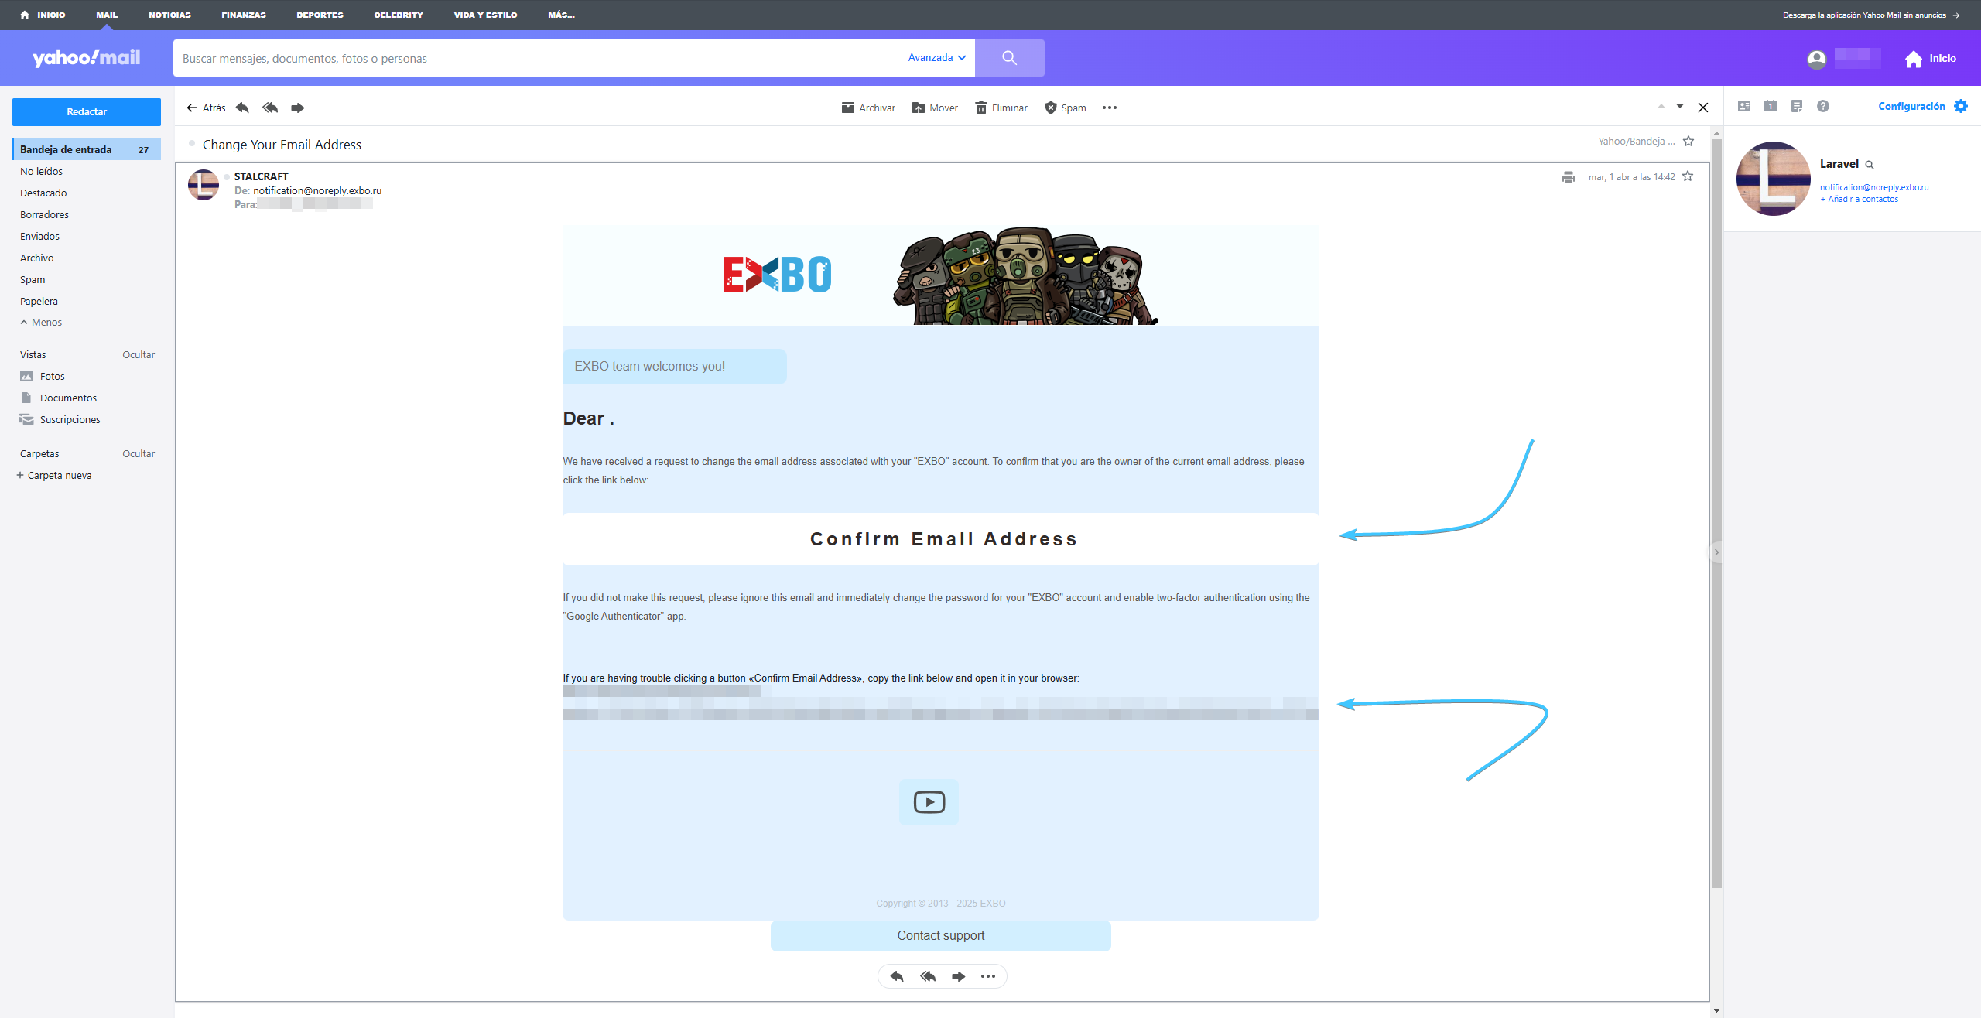The image size is (1981, 1018).
Task: Archive the message with Archivar
Action: pos(868,108)
